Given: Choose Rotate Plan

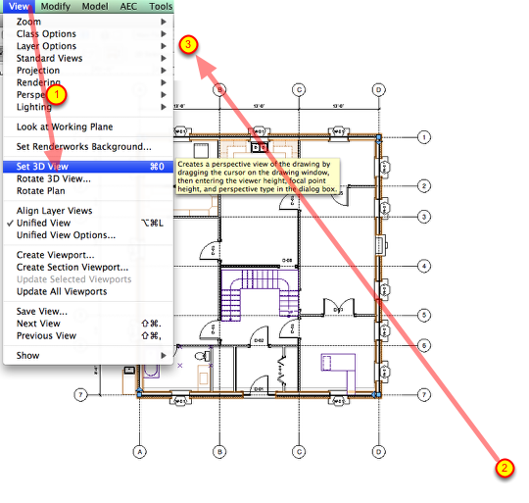Looking at the screenshot, I should (x=88, y=191).
